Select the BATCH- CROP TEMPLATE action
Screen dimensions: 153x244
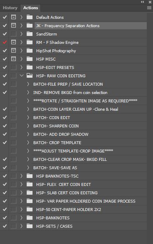(57, 143)
